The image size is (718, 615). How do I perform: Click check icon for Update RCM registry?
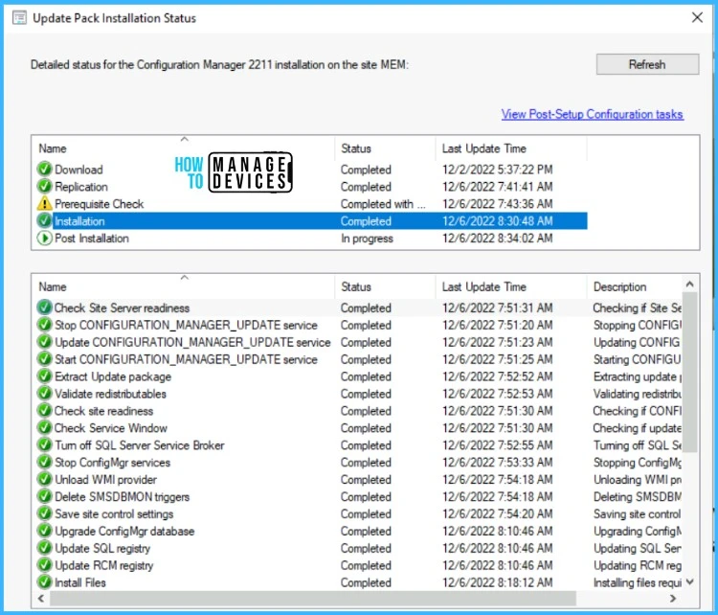[44, 565]
